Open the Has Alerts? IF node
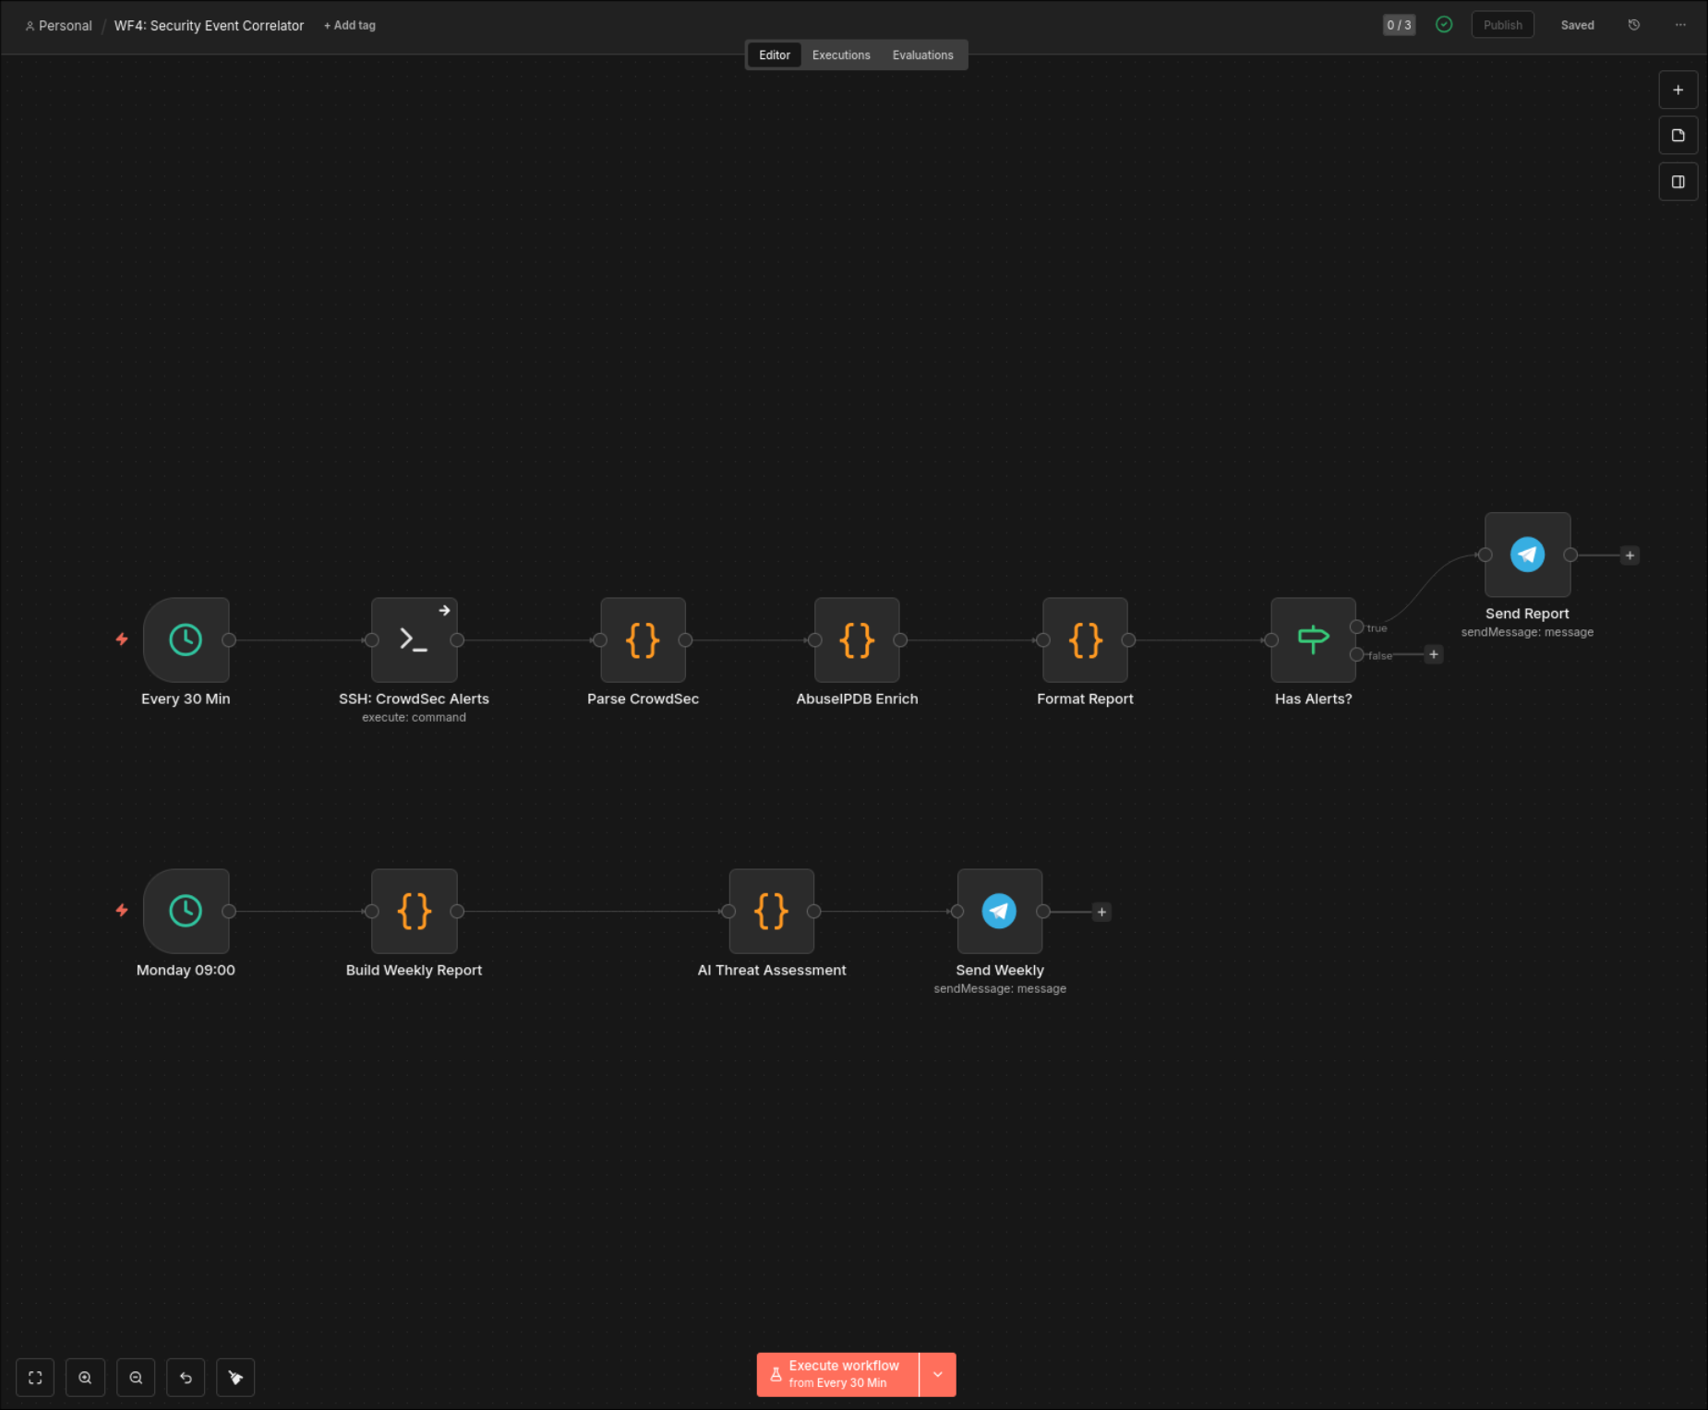 [1313, 639]
